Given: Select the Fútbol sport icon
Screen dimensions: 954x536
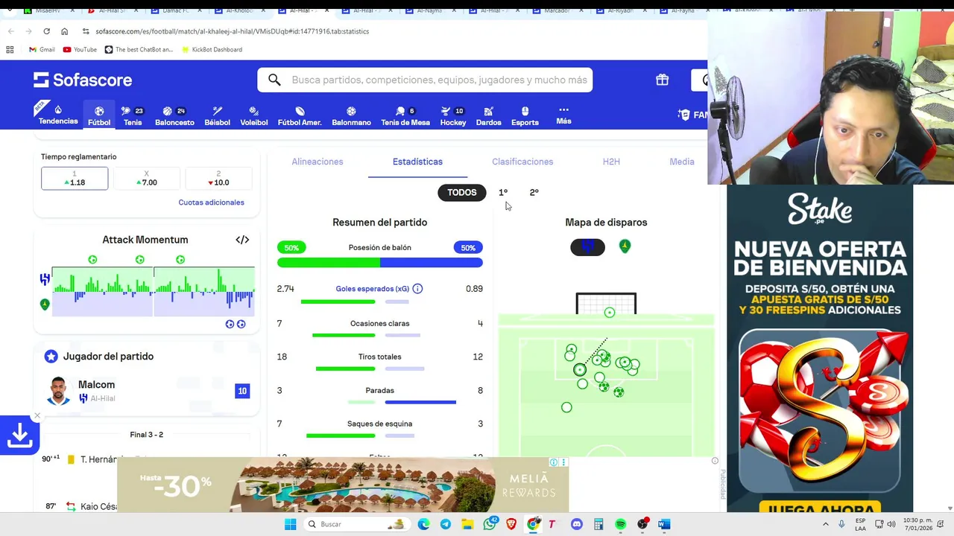Looking at the screenshot, I should point(99,115).
